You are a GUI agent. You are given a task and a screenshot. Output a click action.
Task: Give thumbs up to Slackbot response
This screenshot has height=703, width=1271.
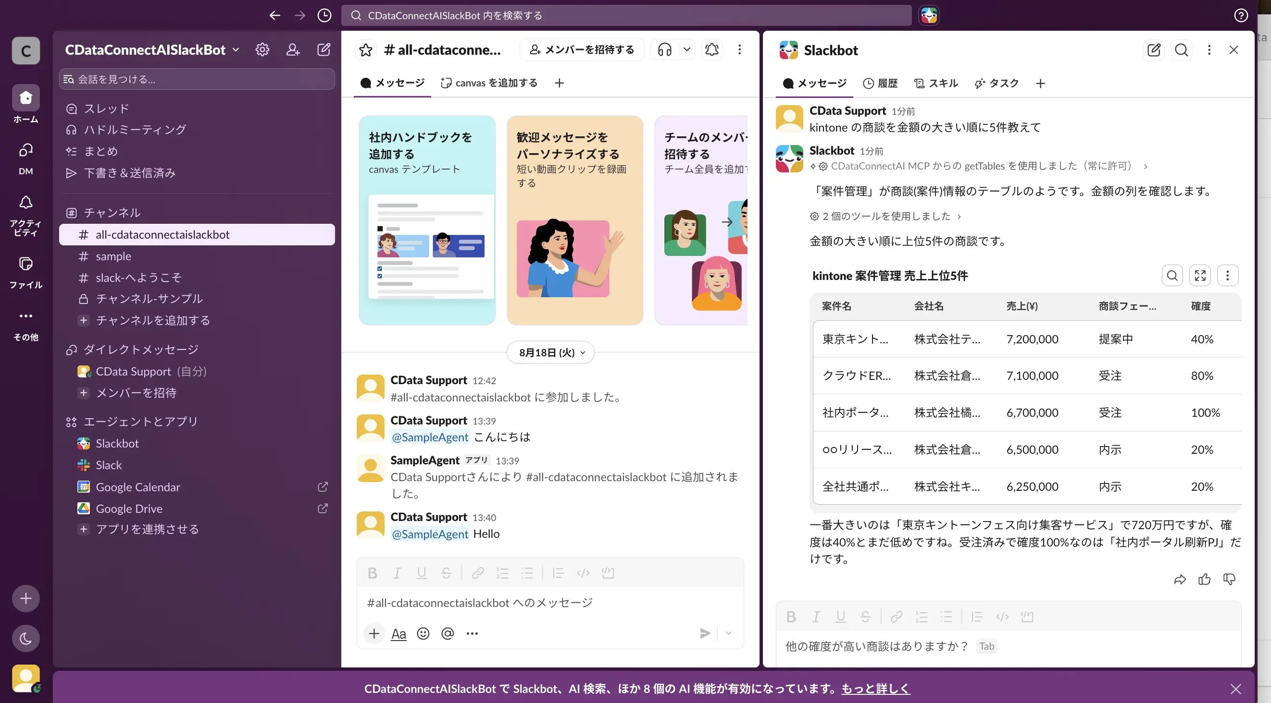(1204, 579)
